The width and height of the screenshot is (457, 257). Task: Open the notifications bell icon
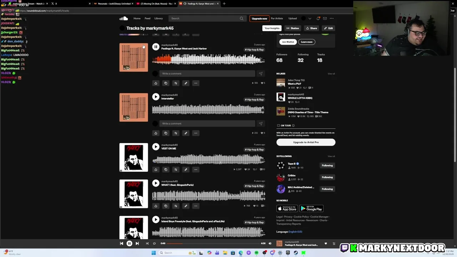pyautogui.click(x=318, y=18)
